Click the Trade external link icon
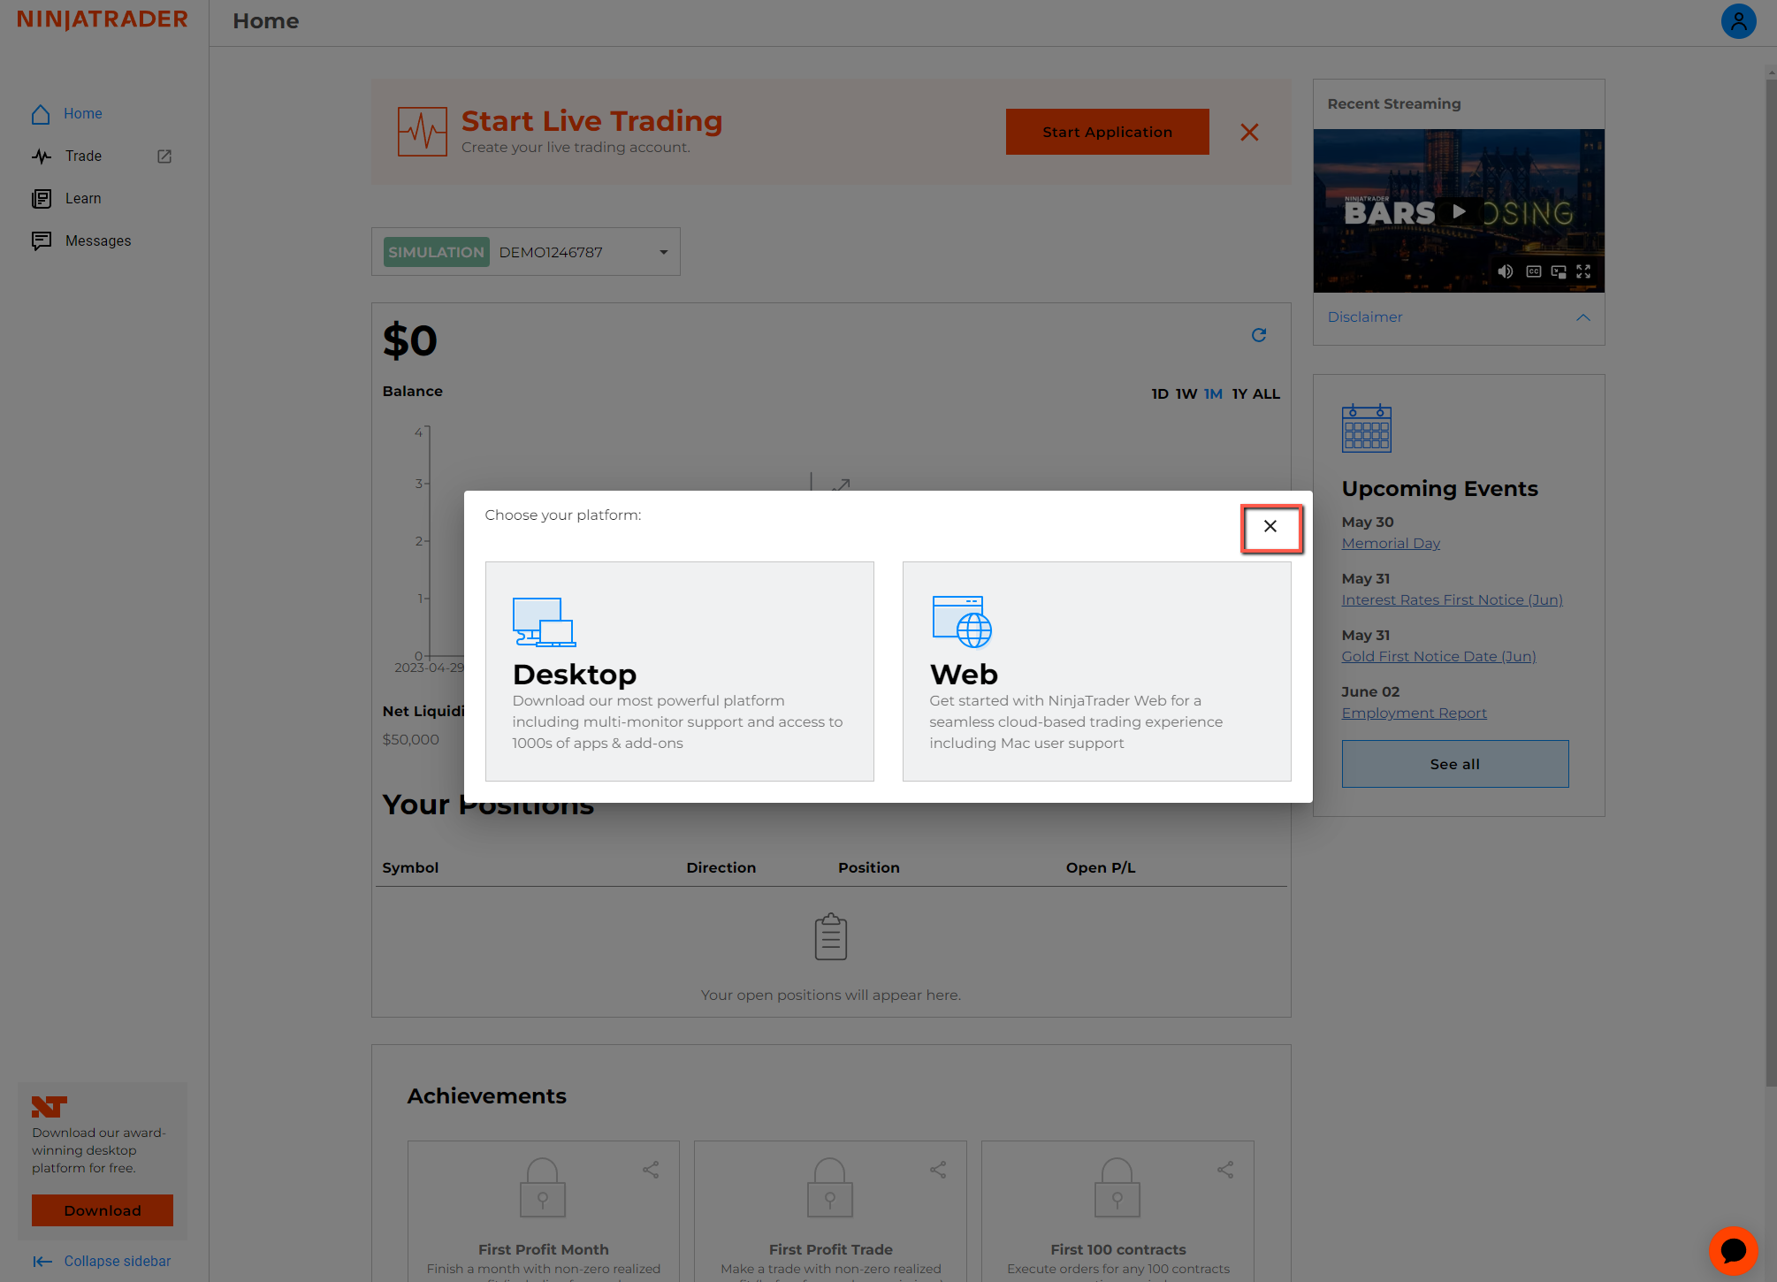The height and width of the screenshot is (1282, 1777). coord(164,156)
